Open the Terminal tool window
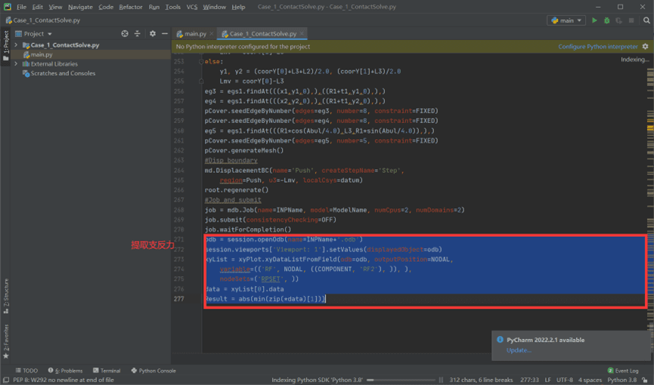This screenshot has height=385, width=654. tap(107, 371)
